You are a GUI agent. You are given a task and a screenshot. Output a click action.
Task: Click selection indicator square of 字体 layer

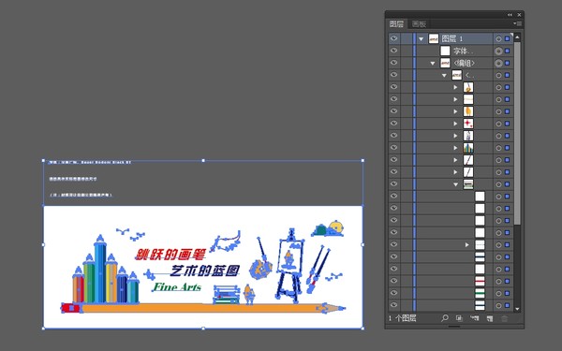tap(507, 51)
